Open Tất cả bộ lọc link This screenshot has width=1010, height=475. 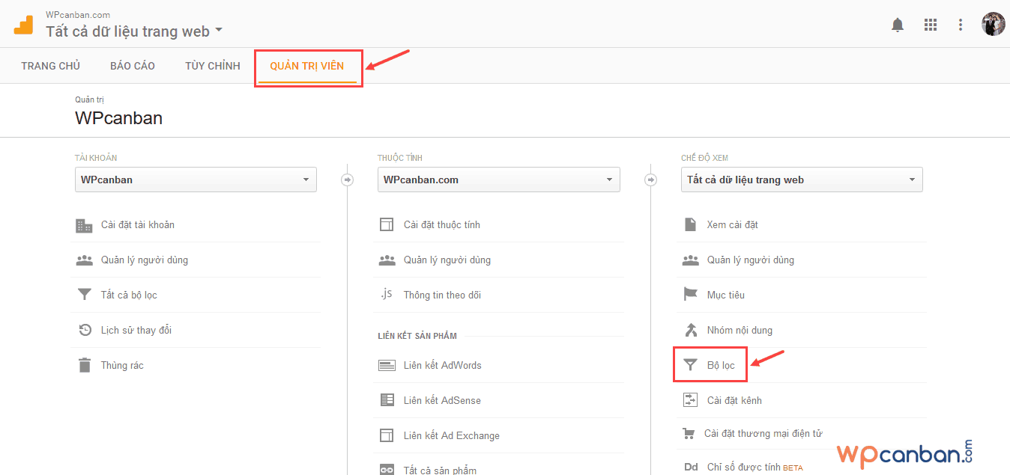pos(129,295)
